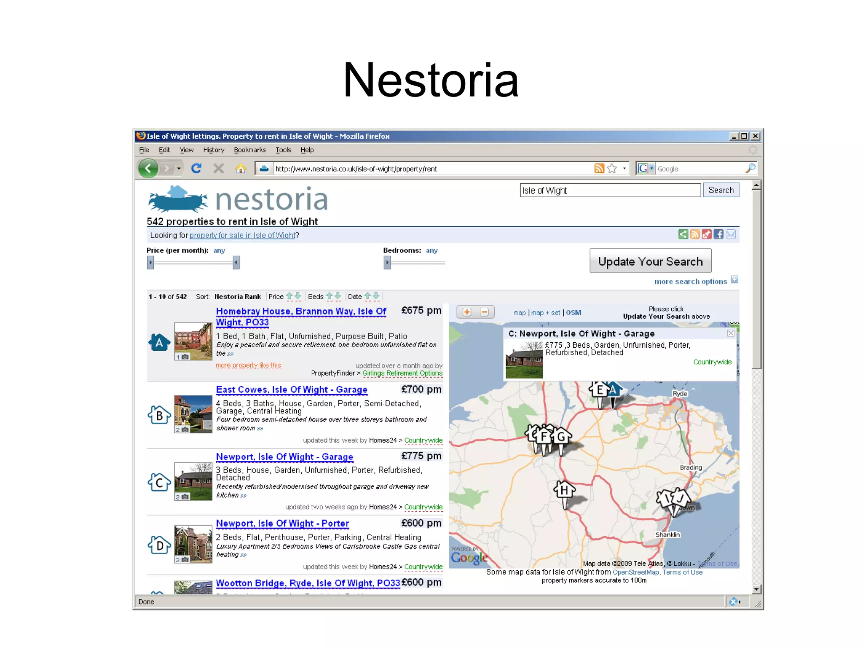863x647 pixels.
Task: Open Wootton Bridge, Ryde listing link
Action: coord(308,583)
